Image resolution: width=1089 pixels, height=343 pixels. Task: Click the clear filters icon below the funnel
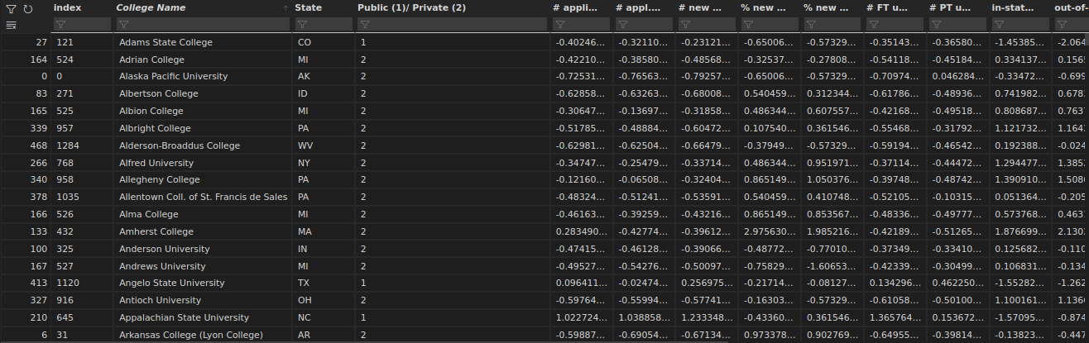pyautogui.click(x=12, y=25)
